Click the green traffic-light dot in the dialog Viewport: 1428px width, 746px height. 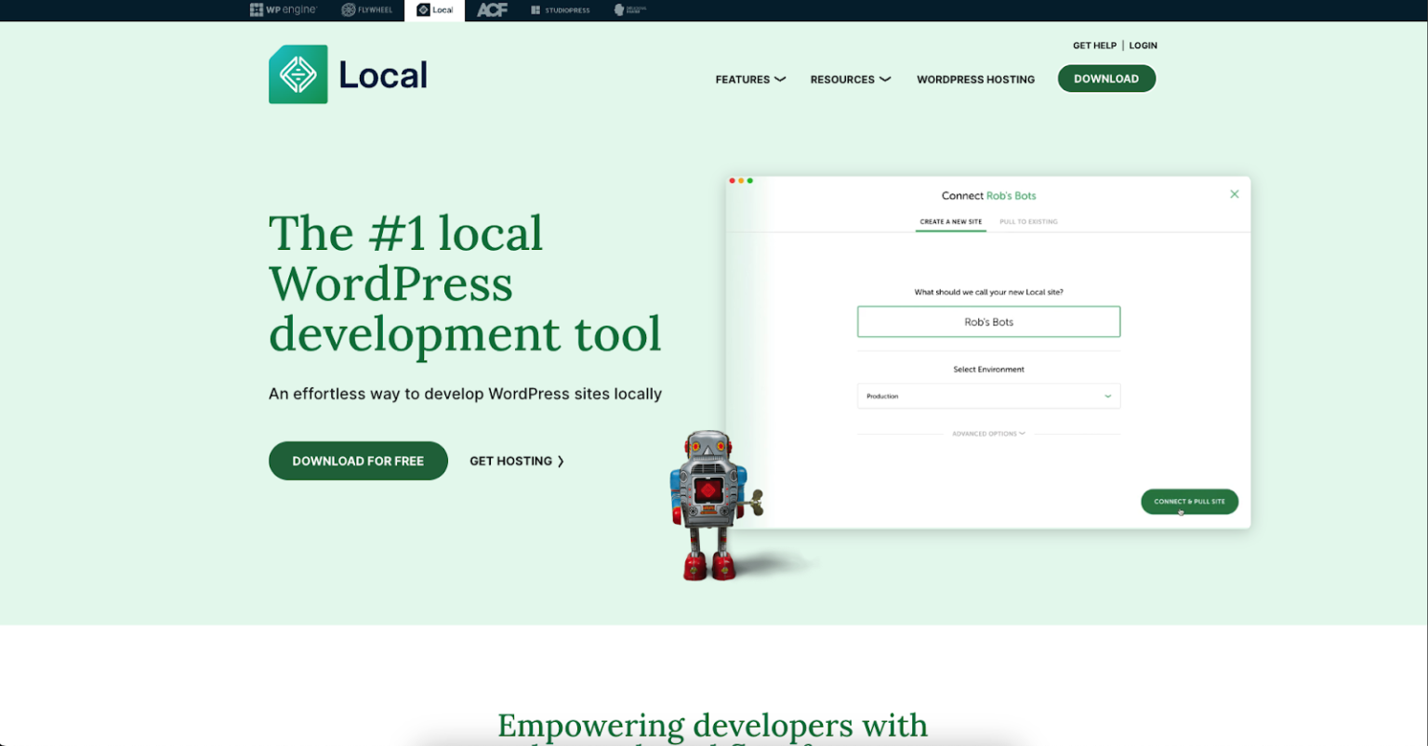coord(749,181)
